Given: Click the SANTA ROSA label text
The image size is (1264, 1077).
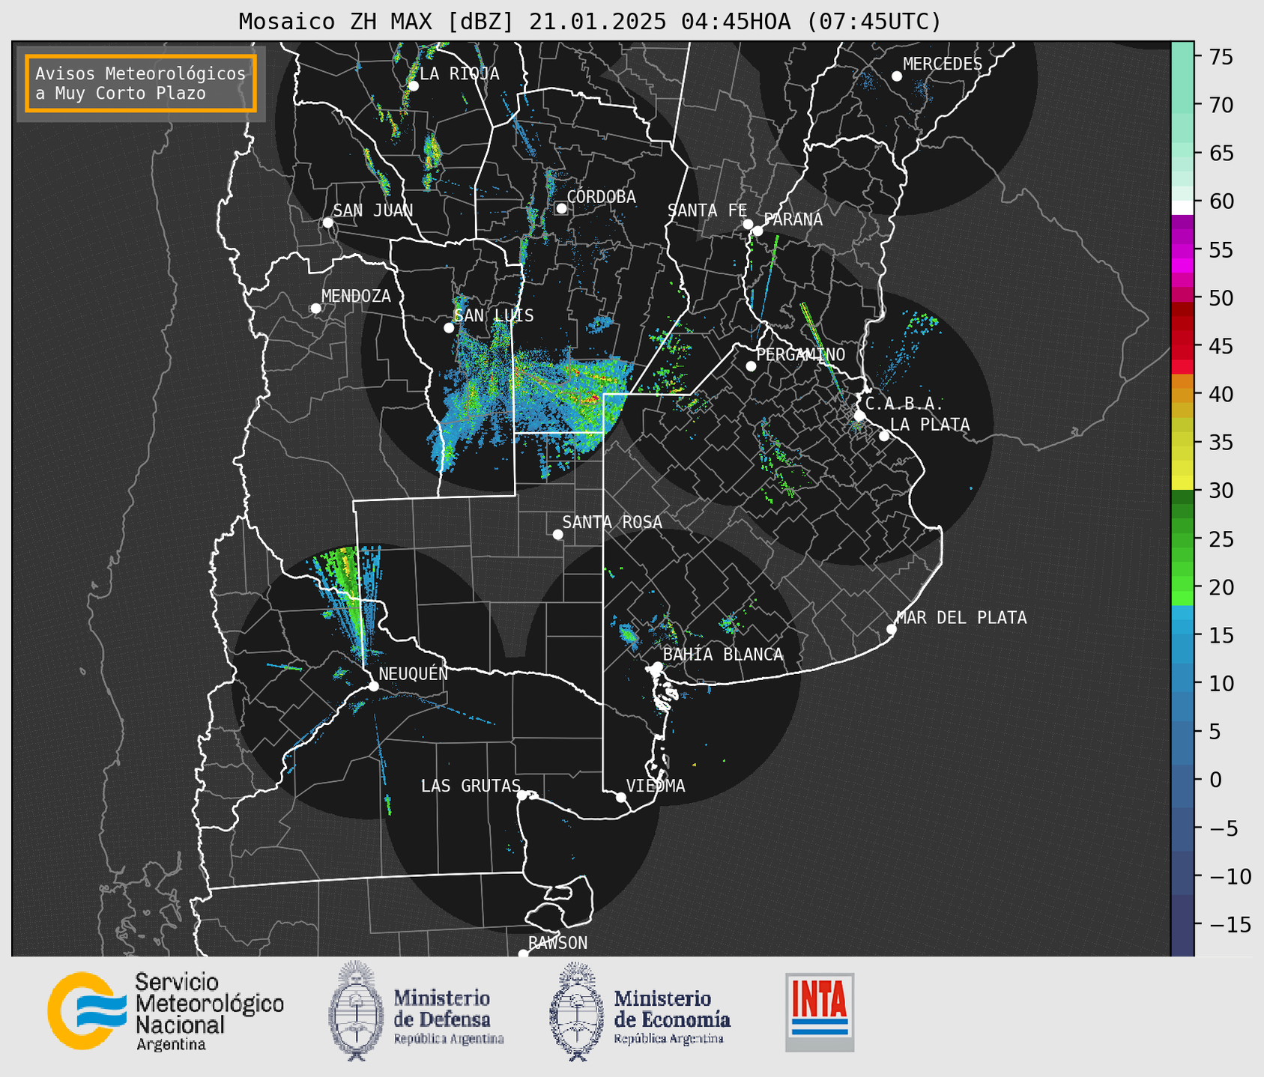Looking at the screenshot, I should (612, 522).
